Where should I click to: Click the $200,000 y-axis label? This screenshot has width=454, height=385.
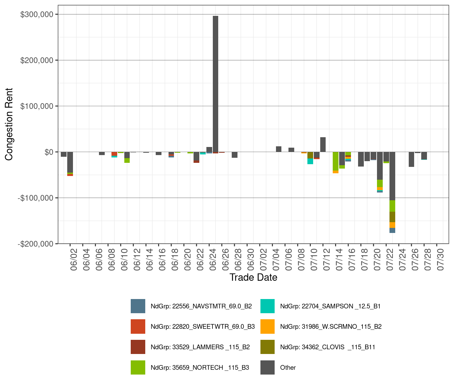pyautogui.click(x=37, y=60)
